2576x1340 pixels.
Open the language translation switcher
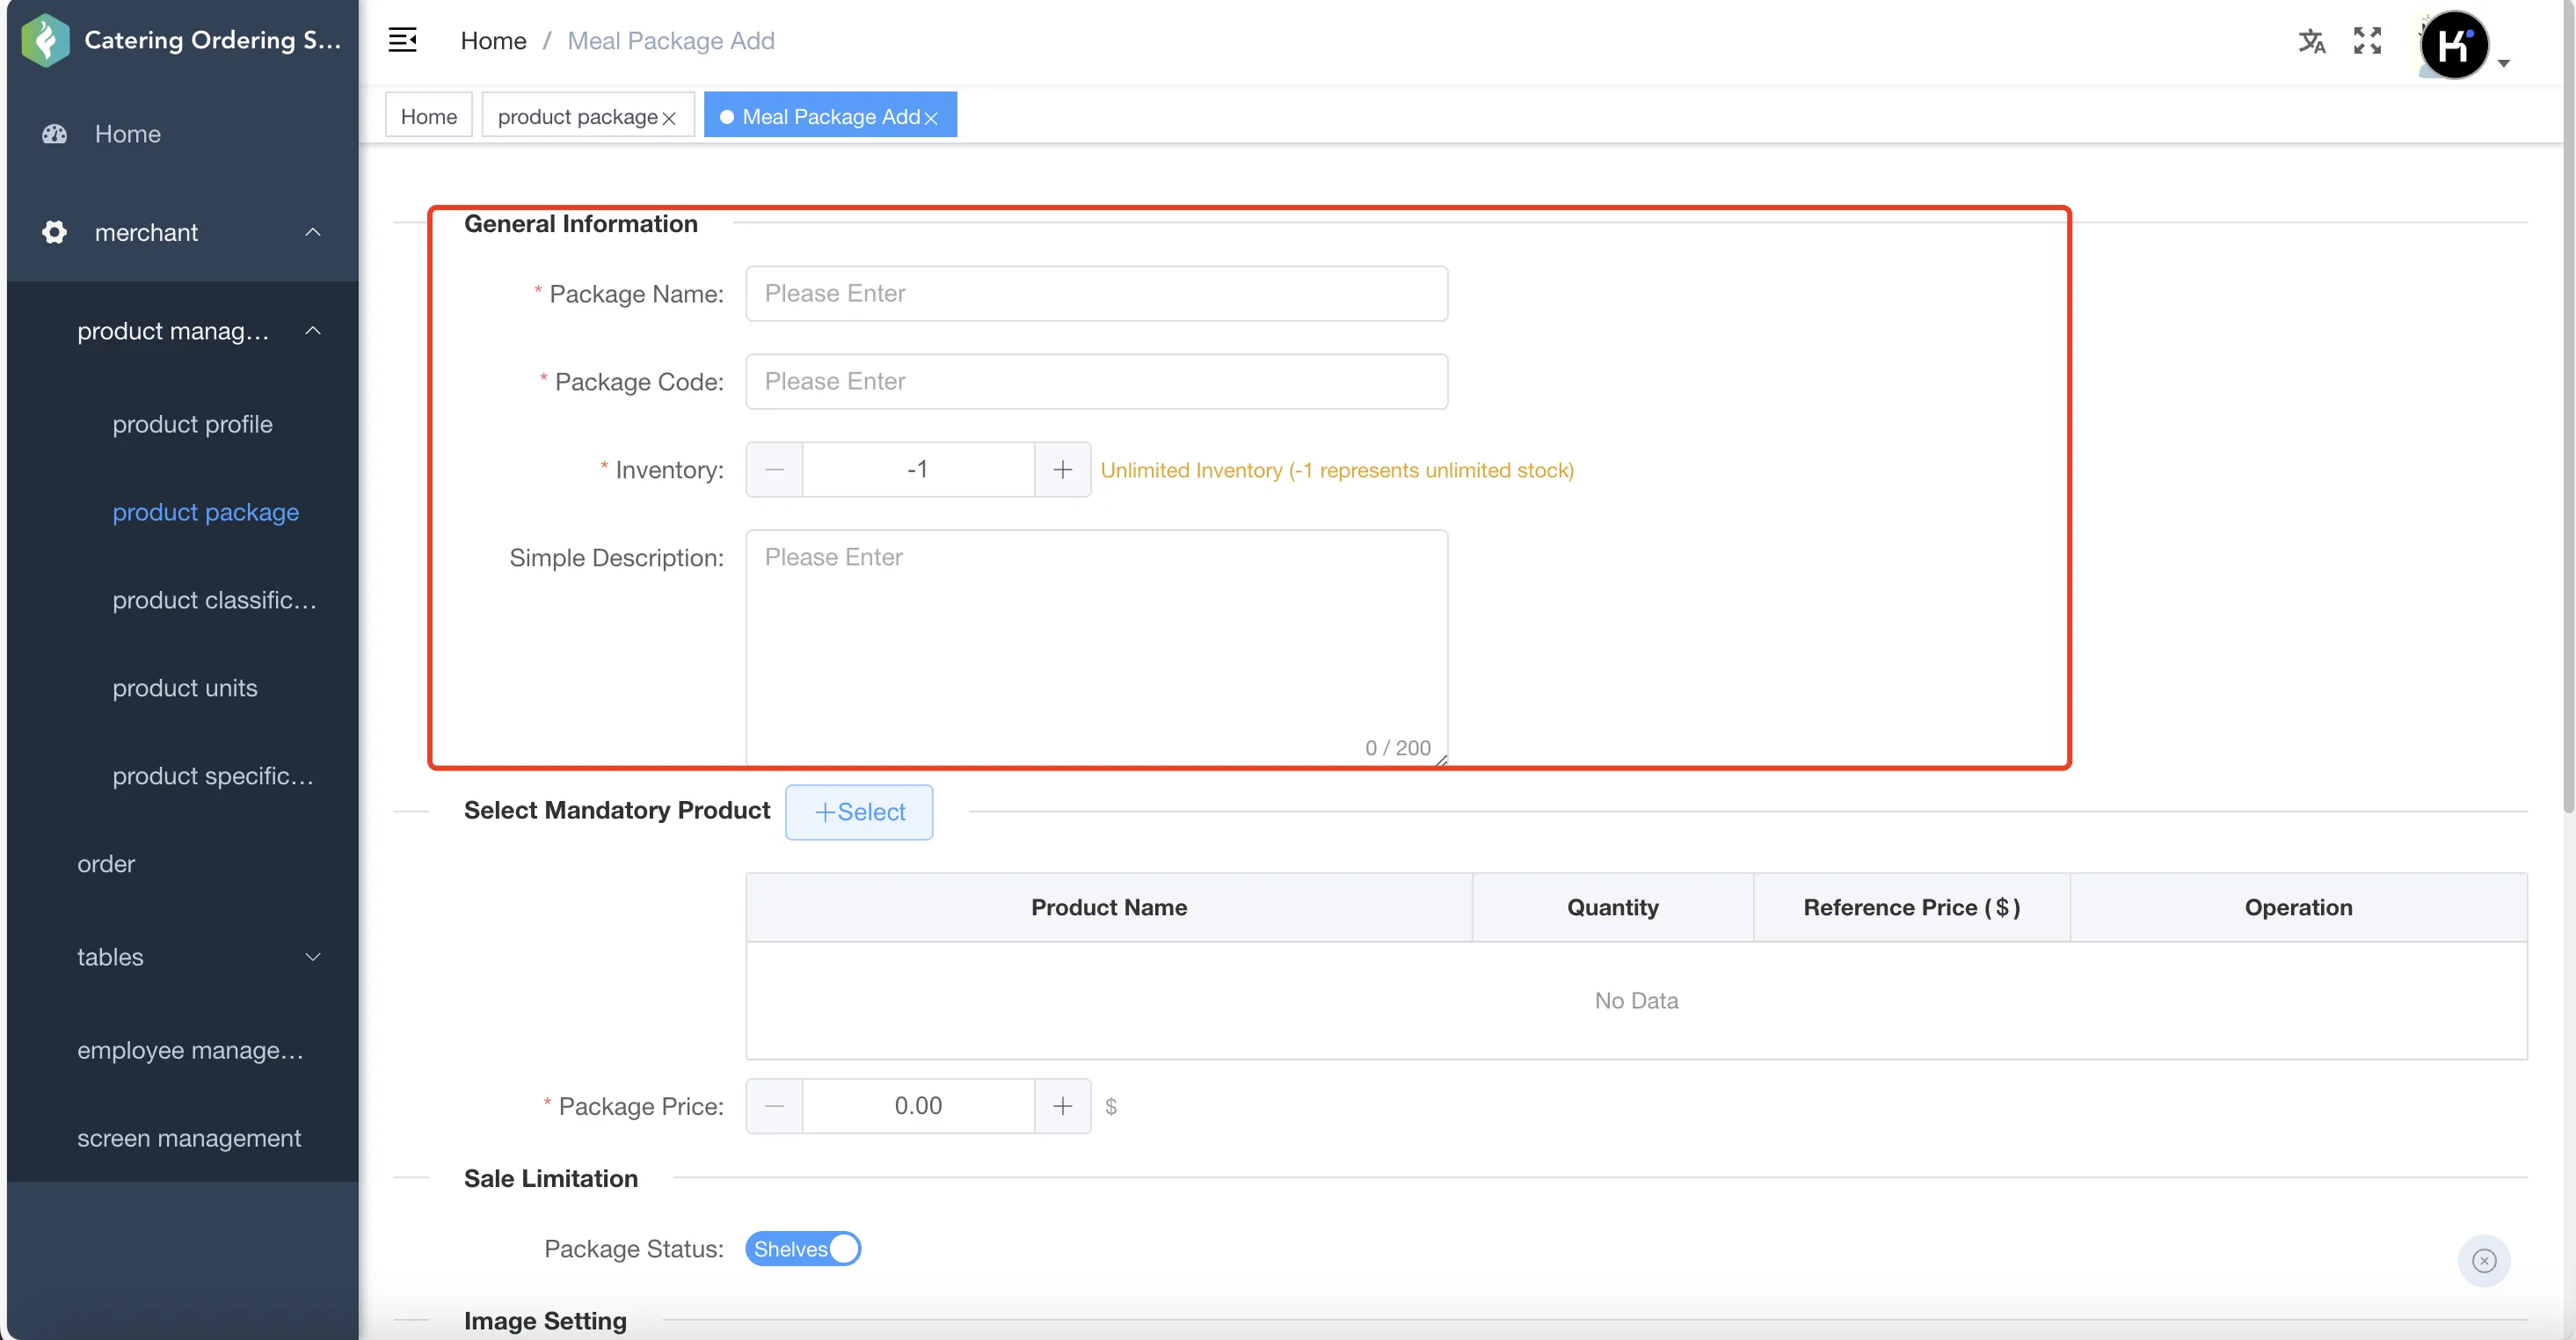2311,41
